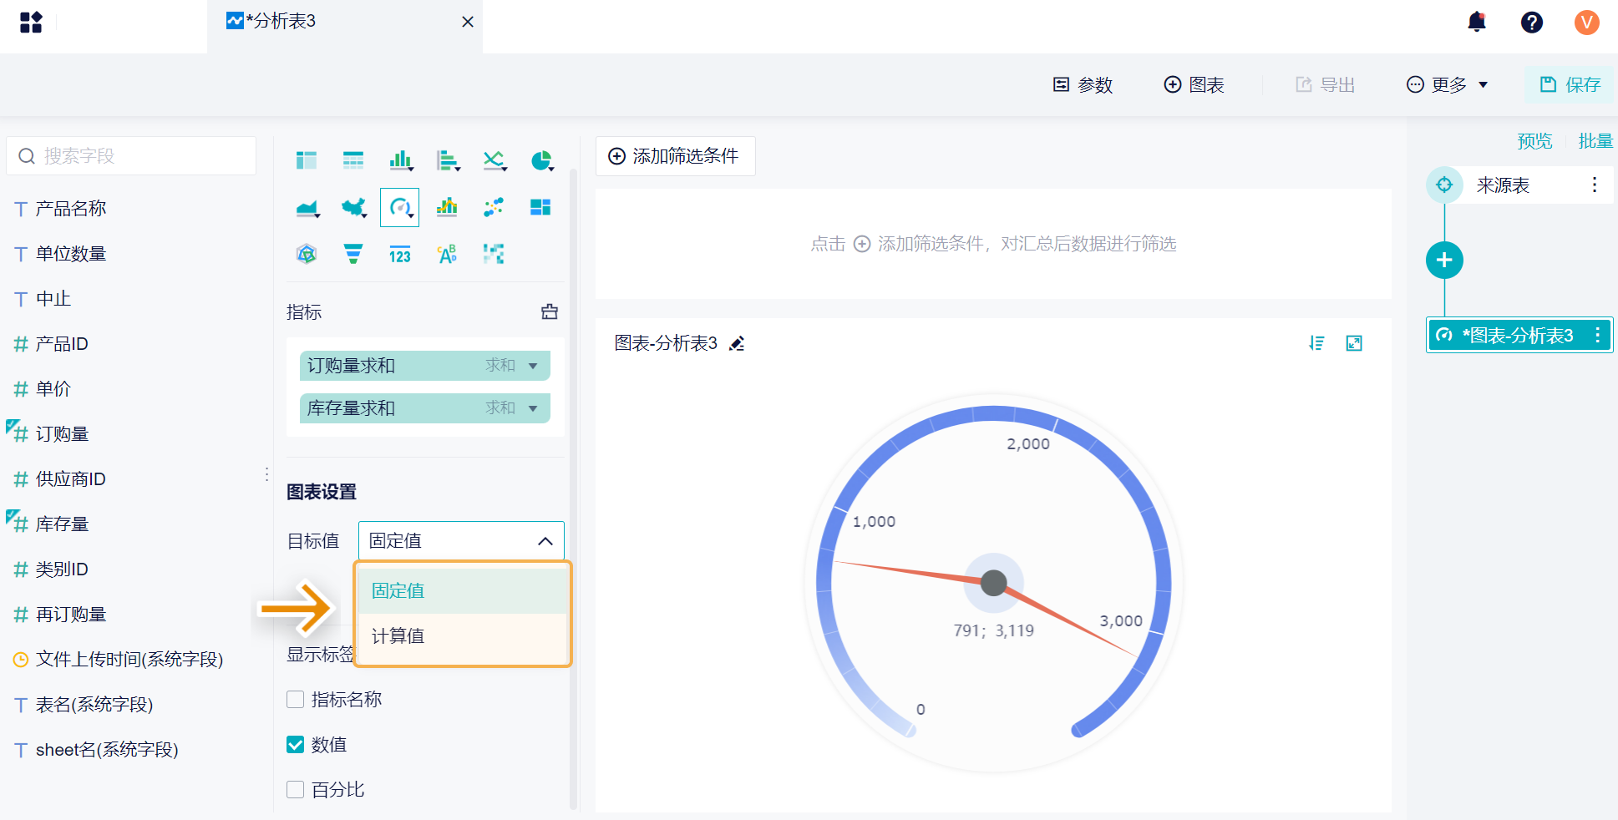The width and height of the screenshot is (1618, 820).
Task: Choose the word cloud chart icon
Action: 447,254
